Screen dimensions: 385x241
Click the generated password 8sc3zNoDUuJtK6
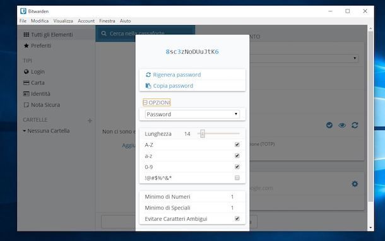[192, 52]
